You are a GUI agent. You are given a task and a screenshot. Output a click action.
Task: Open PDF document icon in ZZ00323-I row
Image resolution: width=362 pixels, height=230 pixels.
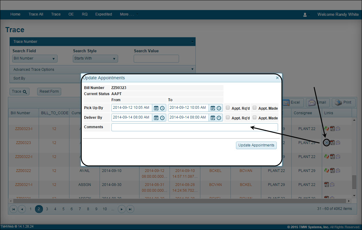(332, 129)
